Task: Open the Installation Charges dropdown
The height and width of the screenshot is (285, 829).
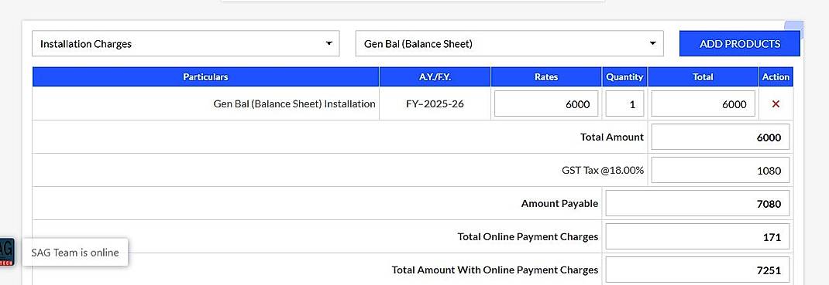Action: pyautogui.click(x=186, y=44)
